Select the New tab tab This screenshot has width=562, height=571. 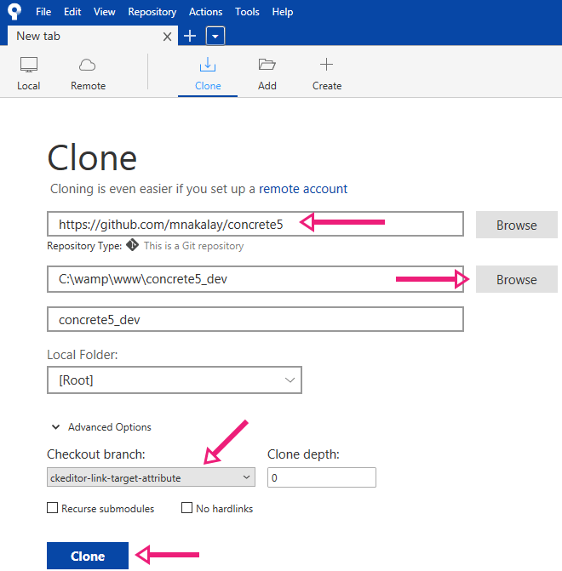pyautogui.click(x=93, y=36)
